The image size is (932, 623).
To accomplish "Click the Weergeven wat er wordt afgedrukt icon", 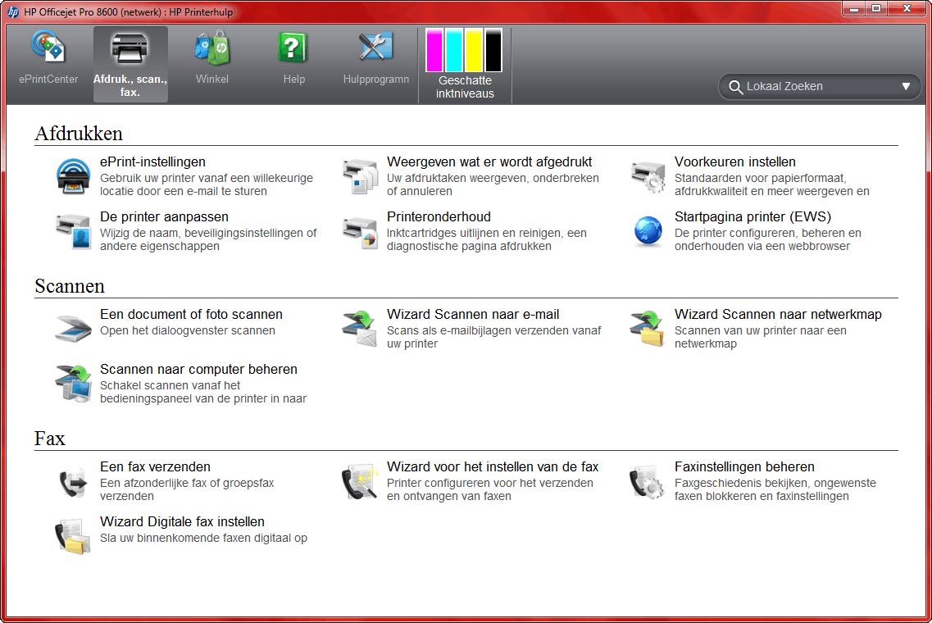I will point(360,176).
